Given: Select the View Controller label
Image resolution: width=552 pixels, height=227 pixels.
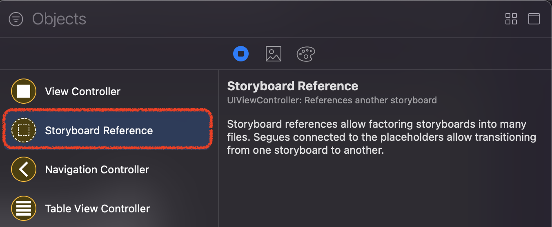Looking at the screenshot, I should click(82, 92).
